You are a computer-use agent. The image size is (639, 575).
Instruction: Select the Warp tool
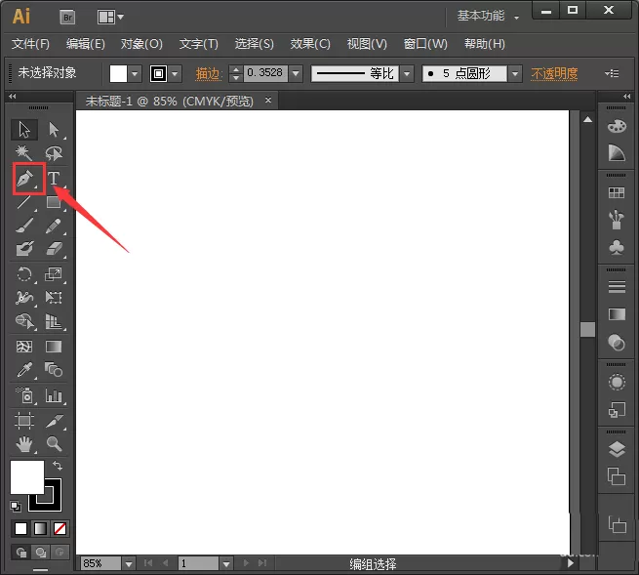24,298
